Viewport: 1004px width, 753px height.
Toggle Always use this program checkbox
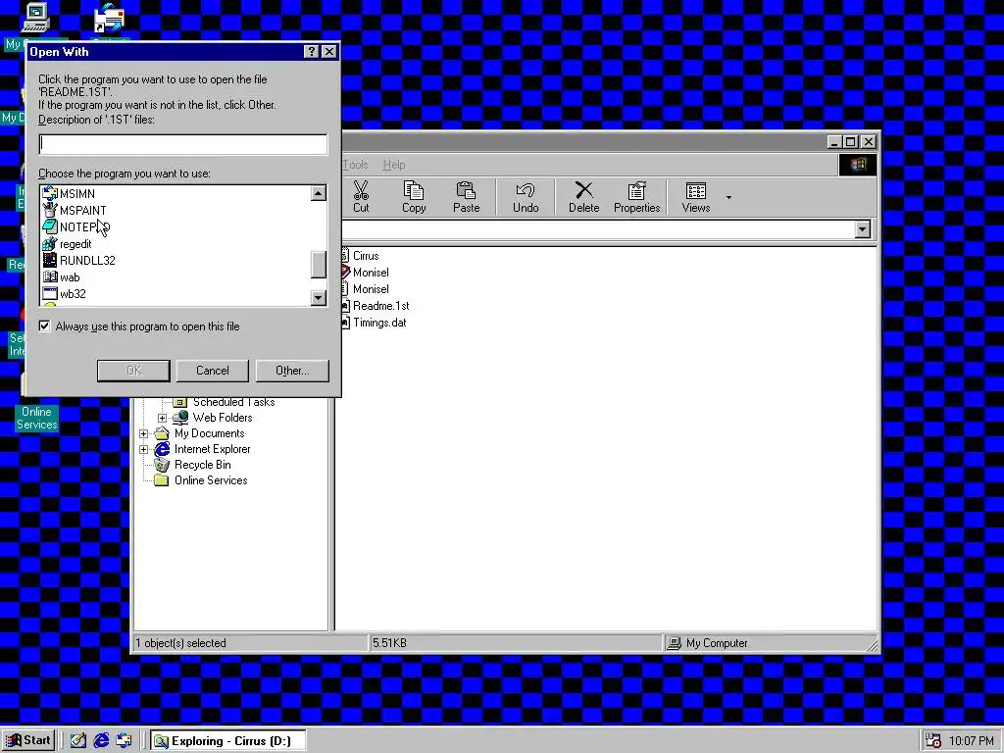[x=44, y=326]
